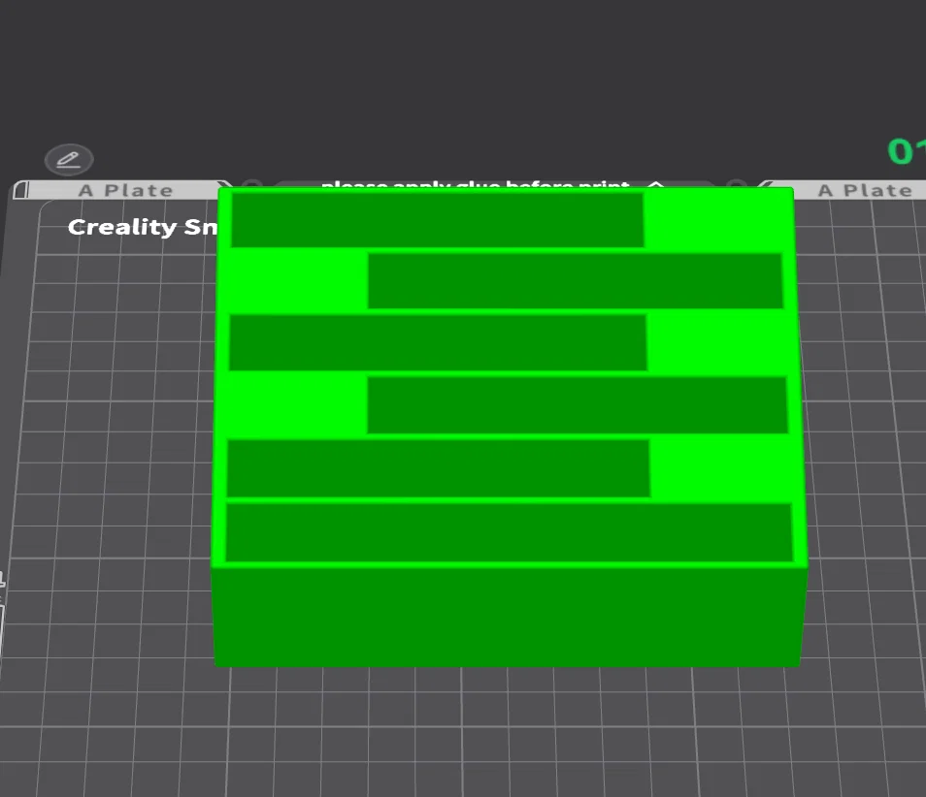
Task: Click the dark slot in the second row
Action: click(x=576, y=281)
